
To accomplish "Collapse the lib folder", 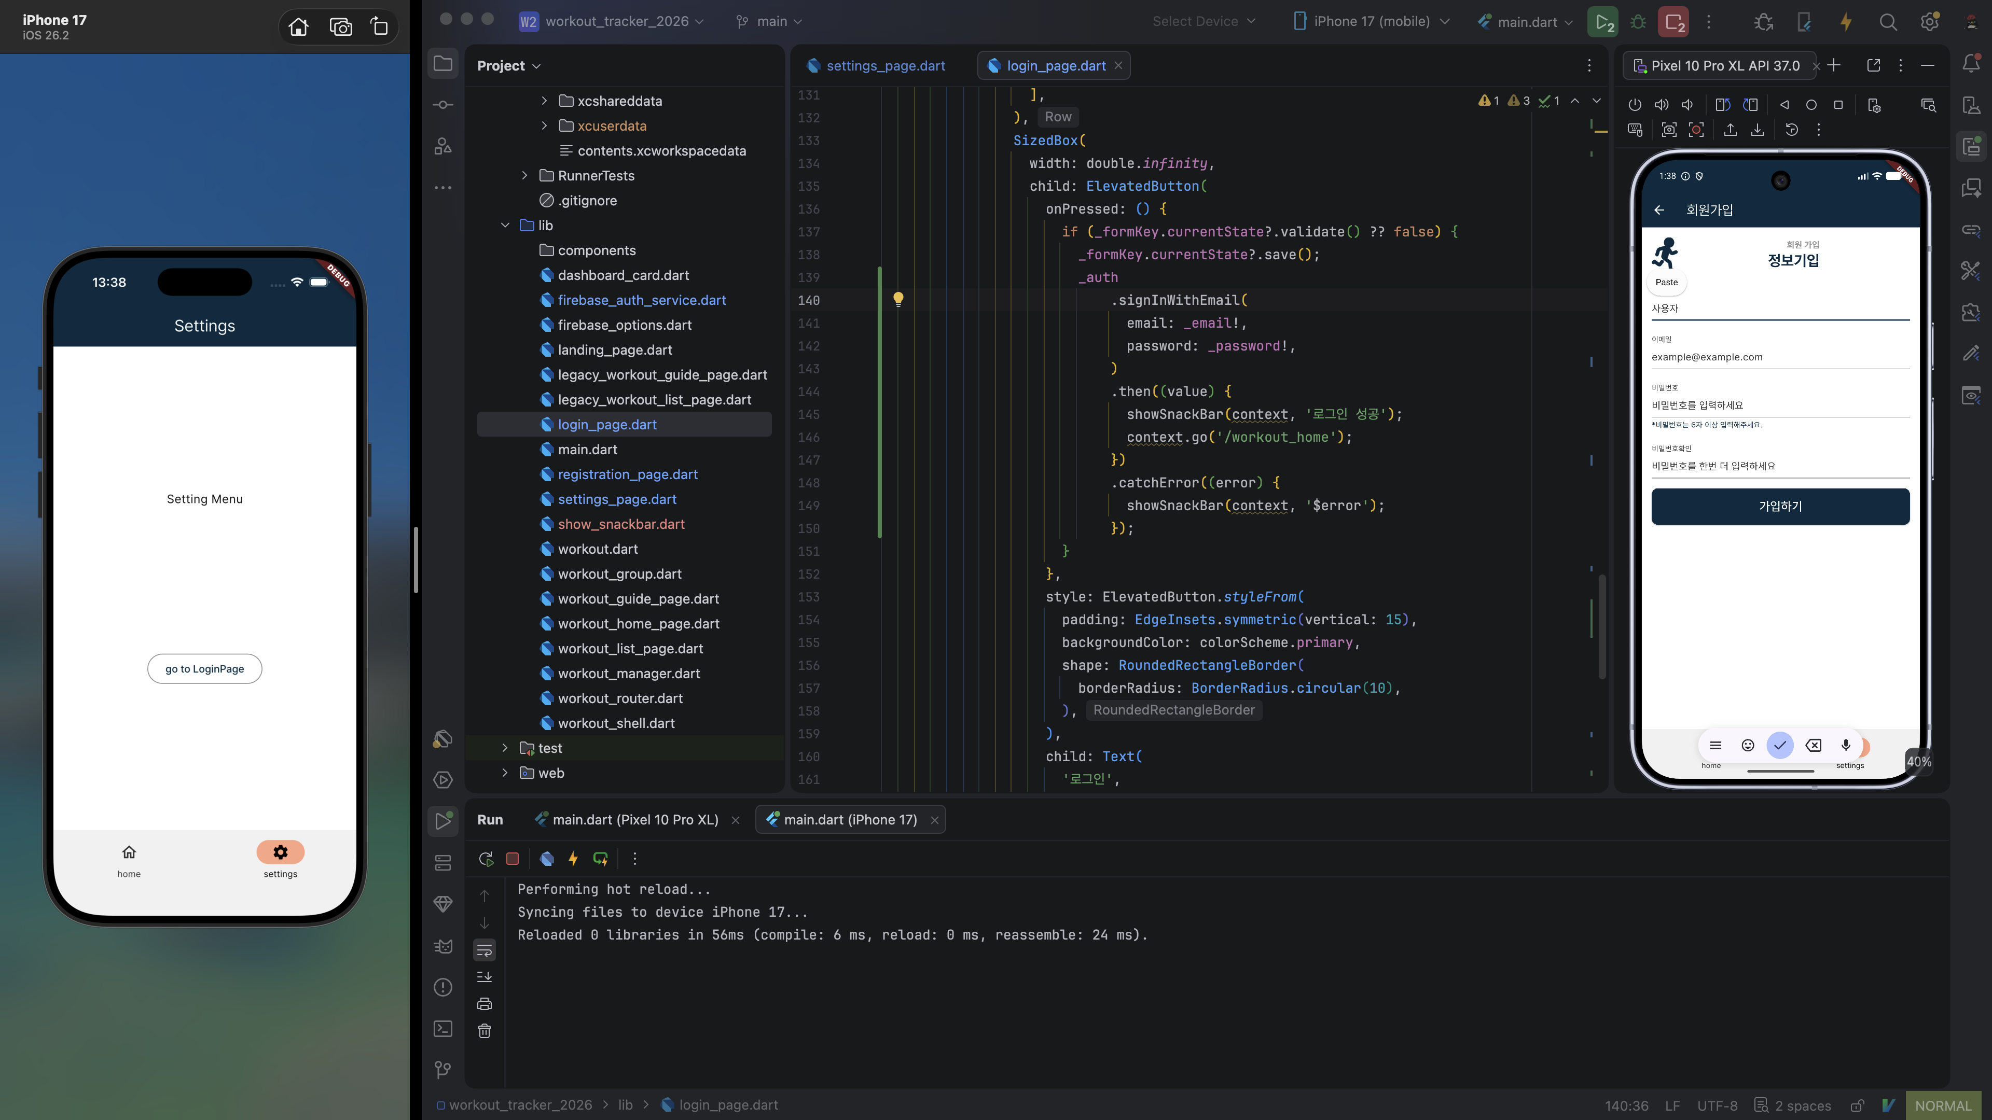I will [505, 225].
